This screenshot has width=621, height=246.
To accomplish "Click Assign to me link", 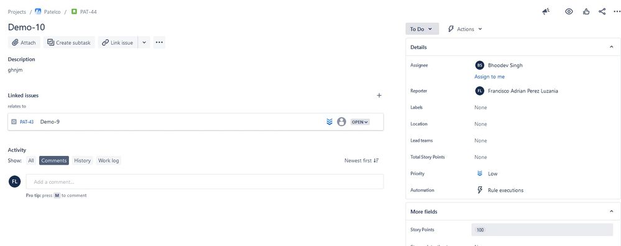I will [489, 77].
